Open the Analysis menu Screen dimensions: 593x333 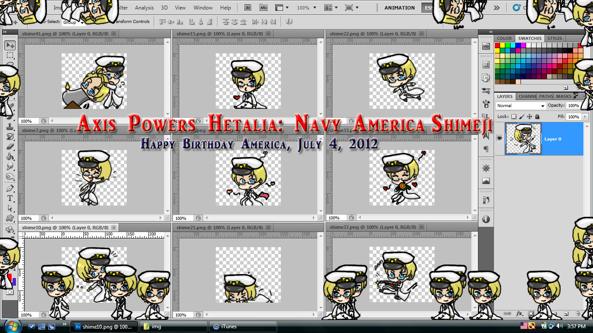coord(144,8)
